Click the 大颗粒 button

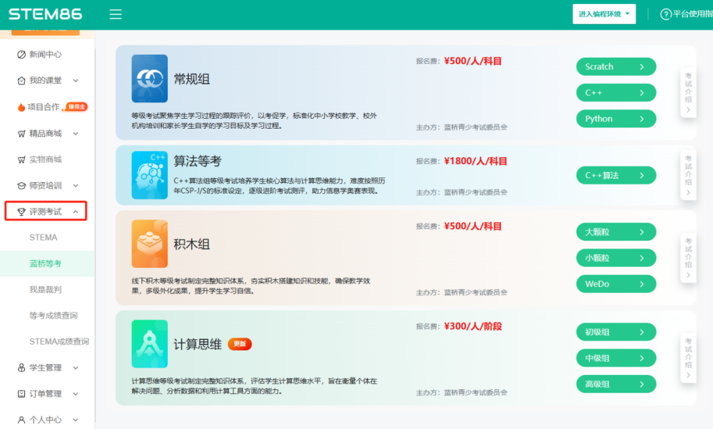[x=616, y=232]
